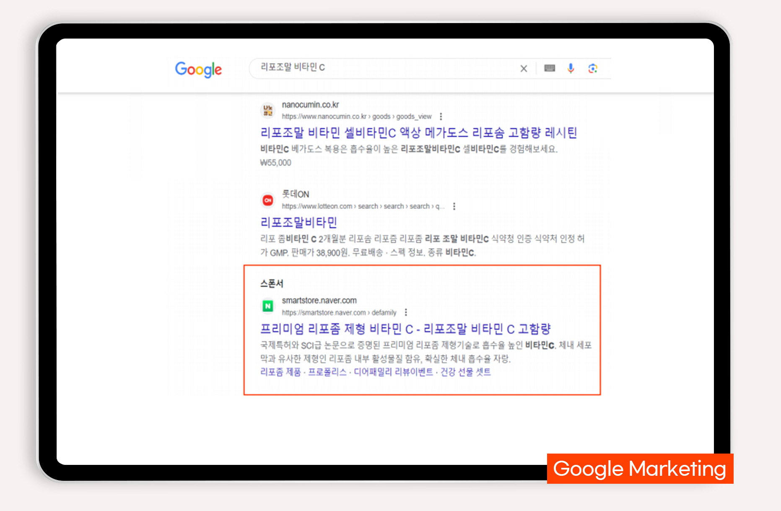This screenshot has height=511, width=781.
Task: Open the 리포조말비타민 result link
Action: pos(298,223)
